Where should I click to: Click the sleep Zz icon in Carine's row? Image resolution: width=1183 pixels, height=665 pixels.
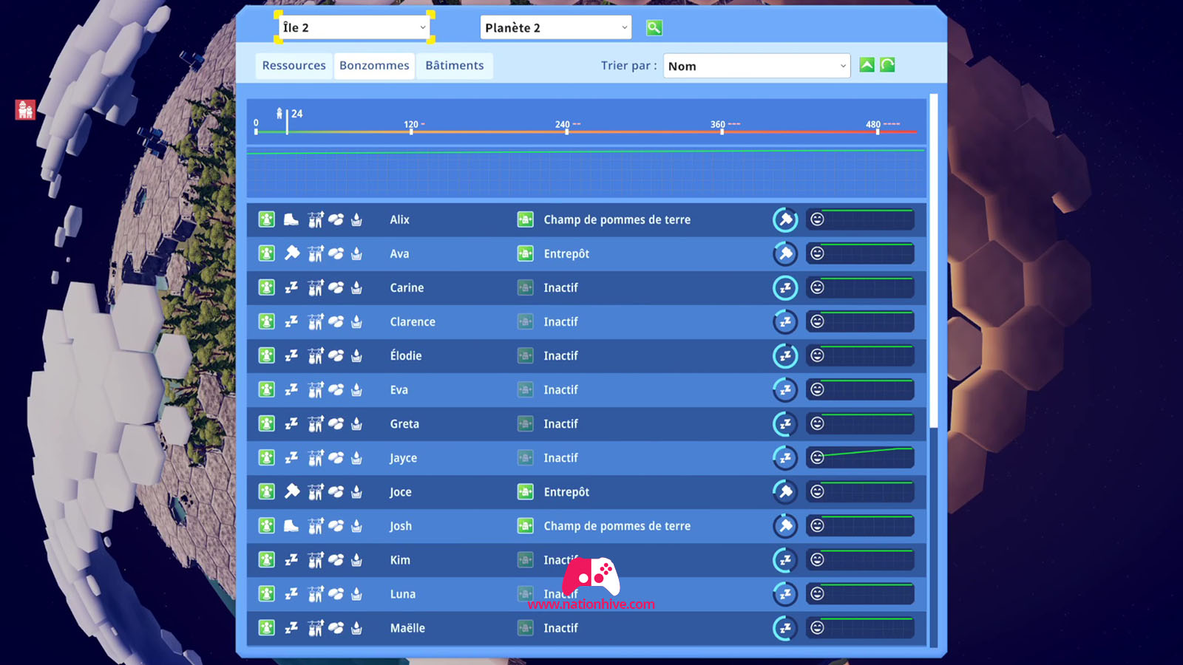click(291, 287)
